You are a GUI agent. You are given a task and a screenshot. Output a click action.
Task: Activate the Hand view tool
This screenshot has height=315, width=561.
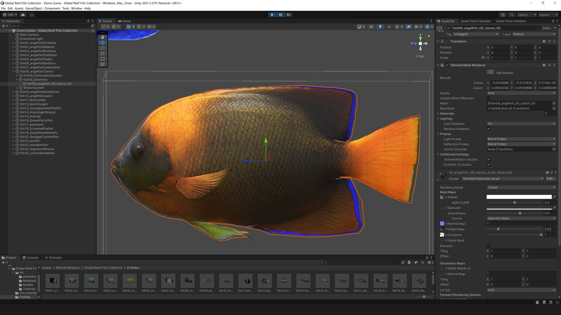tap(102, 37)
